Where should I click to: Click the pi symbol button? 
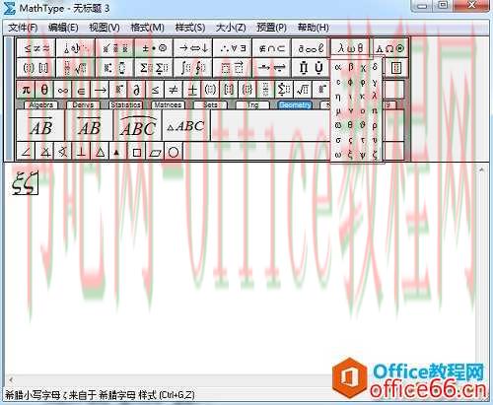26,90
